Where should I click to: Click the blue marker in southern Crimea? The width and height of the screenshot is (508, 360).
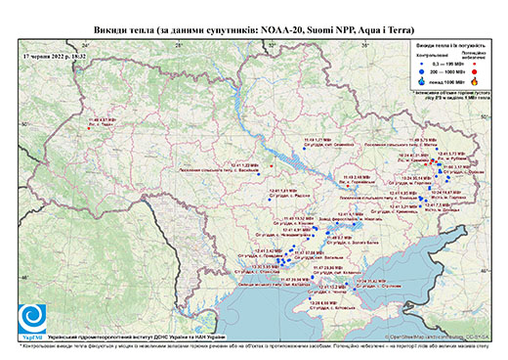[x=310, y=298]
